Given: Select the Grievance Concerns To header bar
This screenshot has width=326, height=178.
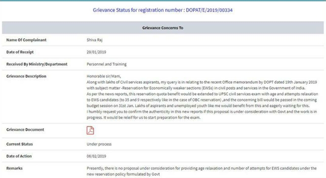Looking at the screenshot, I should pyautogui.click(x=163, y=28).
